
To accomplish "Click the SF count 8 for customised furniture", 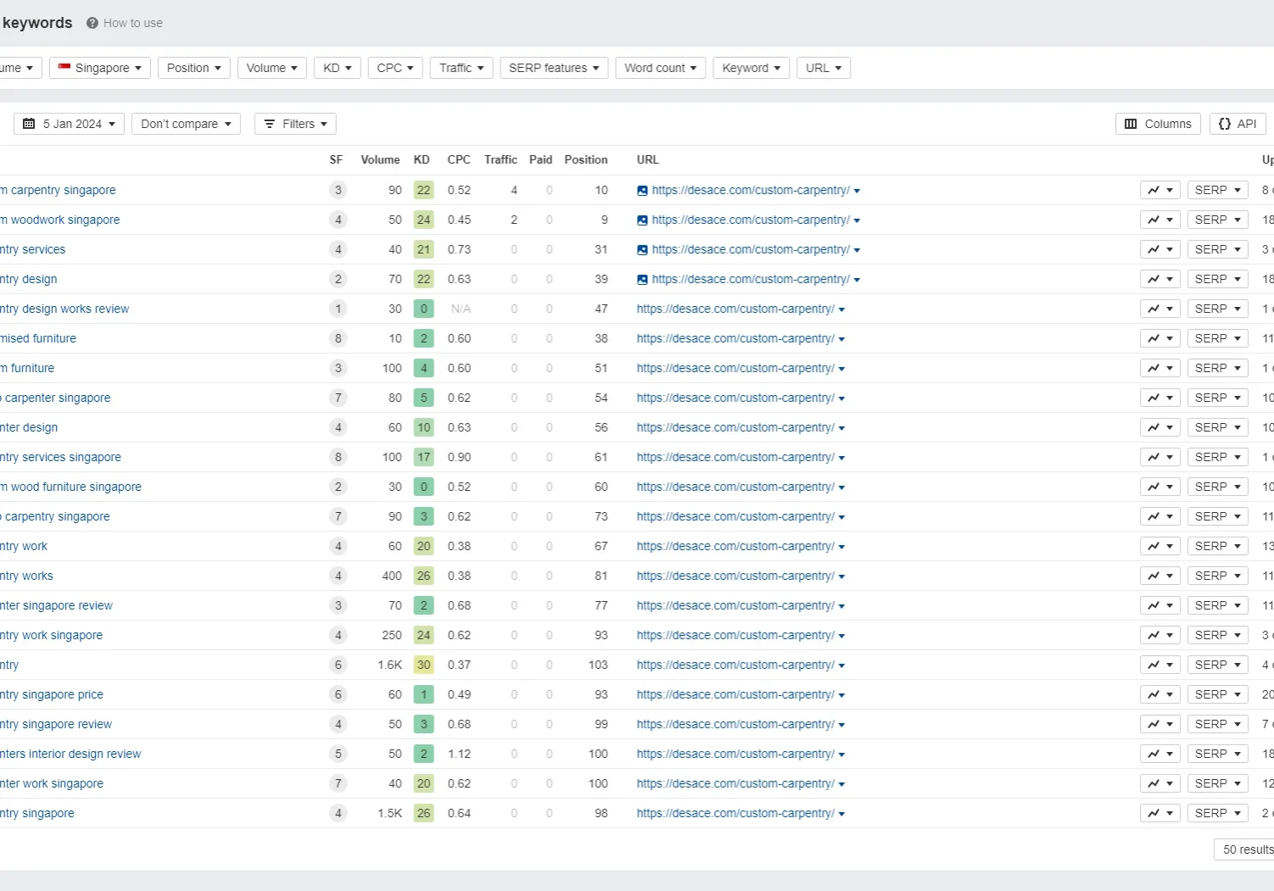I will (x=338, y=338).
